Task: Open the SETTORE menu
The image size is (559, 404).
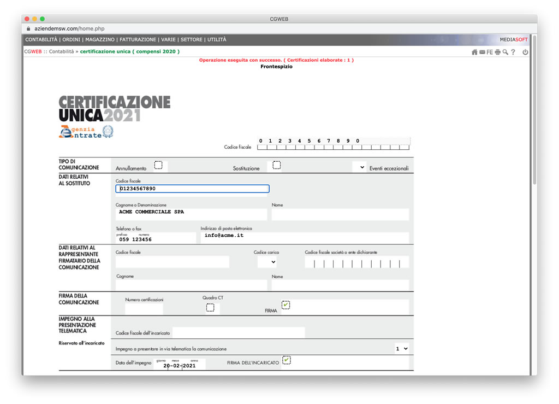Action: (192, 39)
